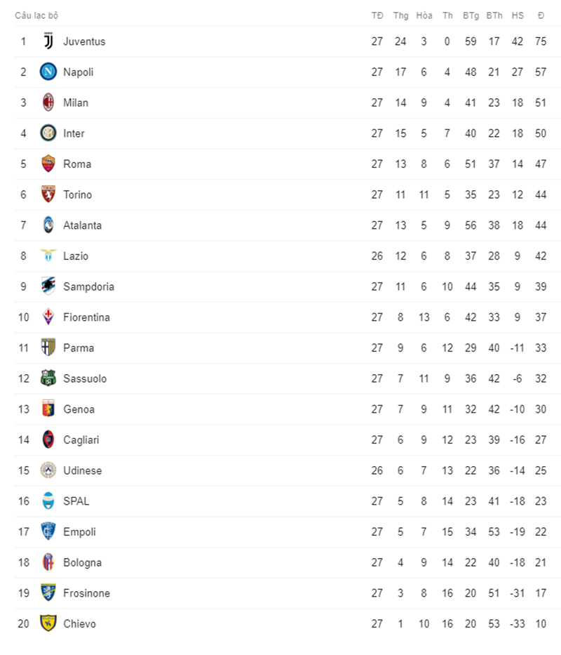The image size is (561, 655).
Task: Click the Lazio eagle logo
Action: [x=48, y=256]
